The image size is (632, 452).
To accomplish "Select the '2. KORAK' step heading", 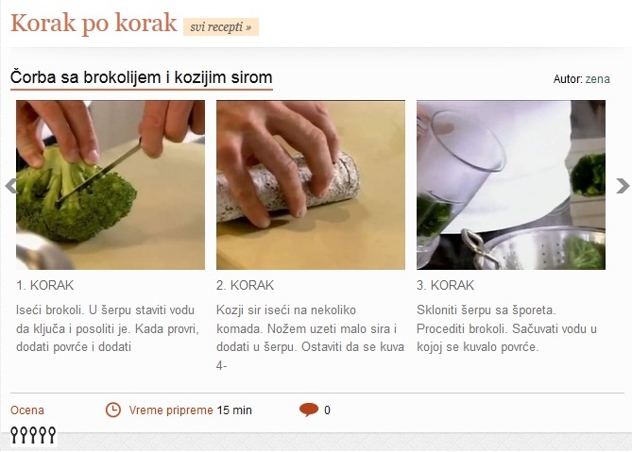I will [245, 285].
